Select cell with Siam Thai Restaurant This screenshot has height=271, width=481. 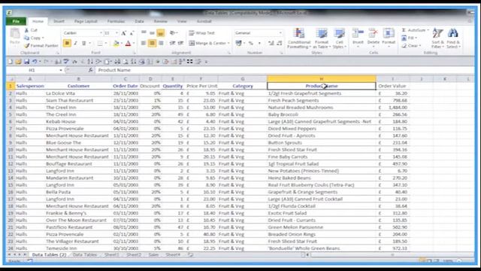78,100
